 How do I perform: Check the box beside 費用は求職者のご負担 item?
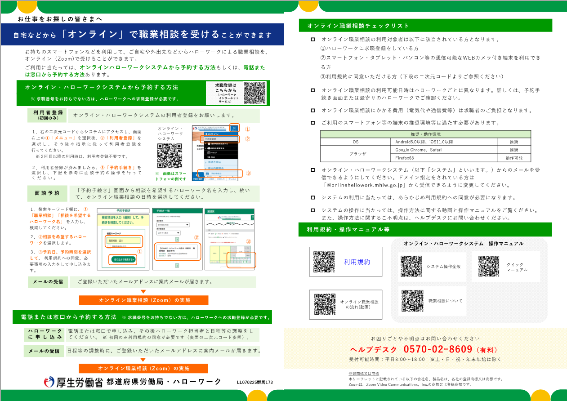click(313, 110)
